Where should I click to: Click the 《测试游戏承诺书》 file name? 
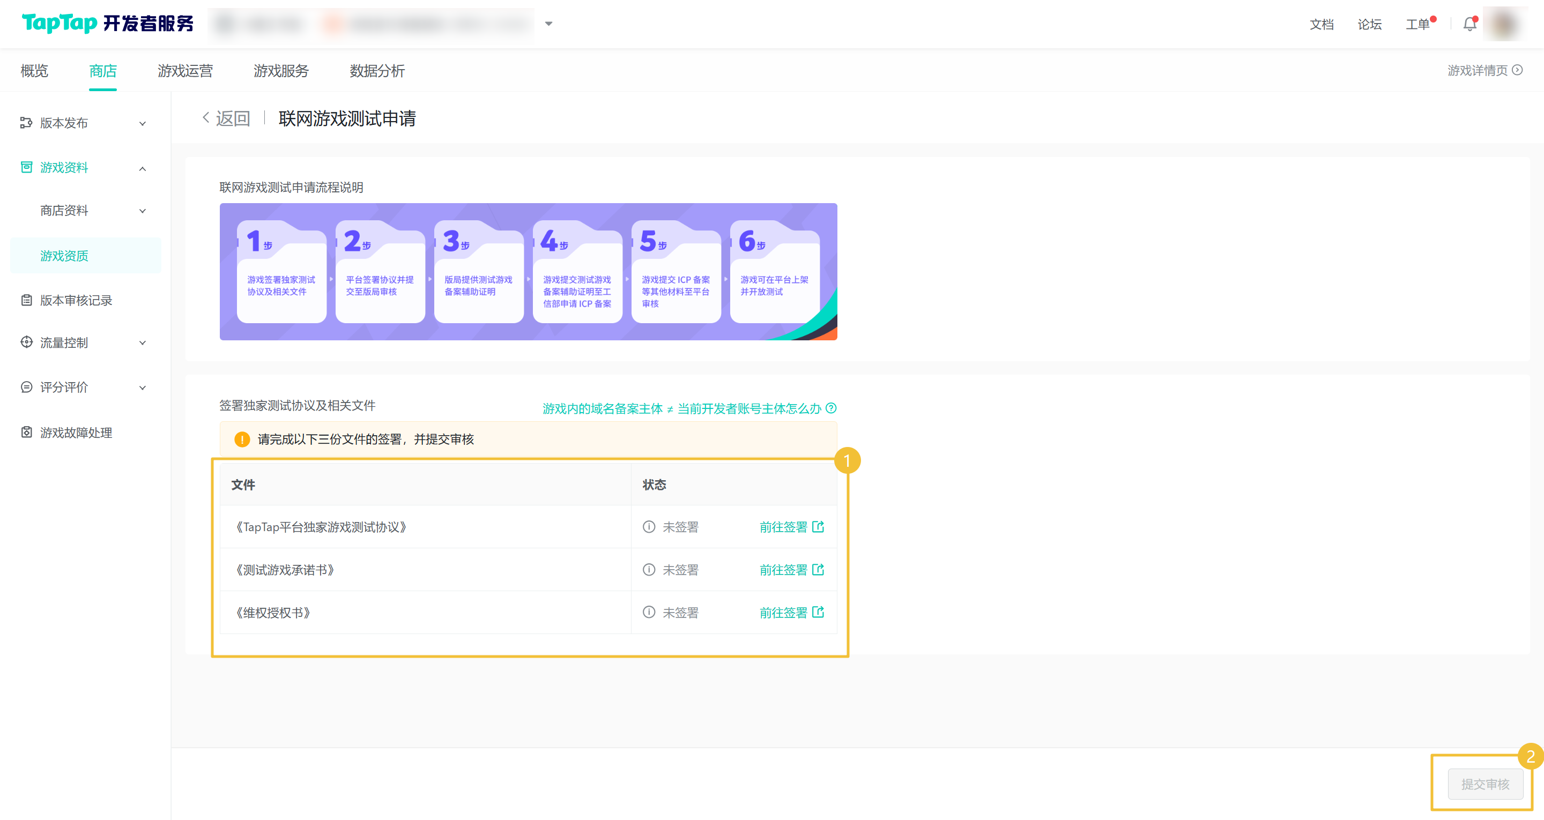point(285,569)
